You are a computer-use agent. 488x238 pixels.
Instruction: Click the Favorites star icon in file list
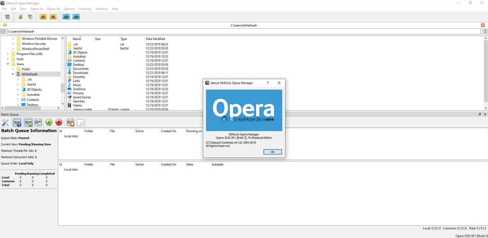[x=69, y=77]
